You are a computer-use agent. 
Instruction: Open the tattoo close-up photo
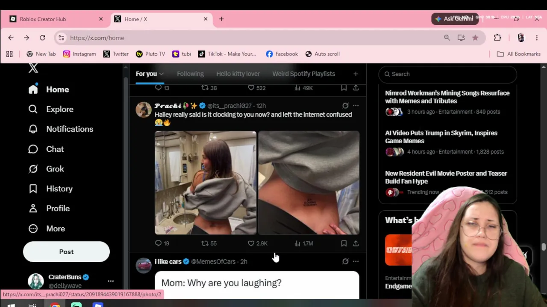point(309,183)
